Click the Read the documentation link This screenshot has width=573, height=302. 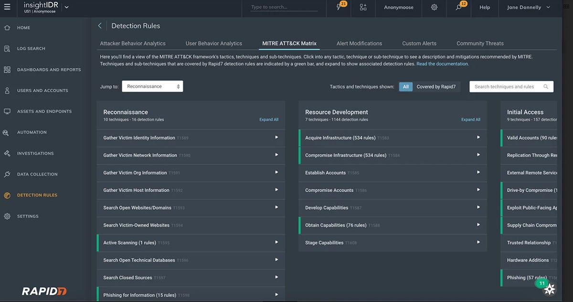click(442, 63)
